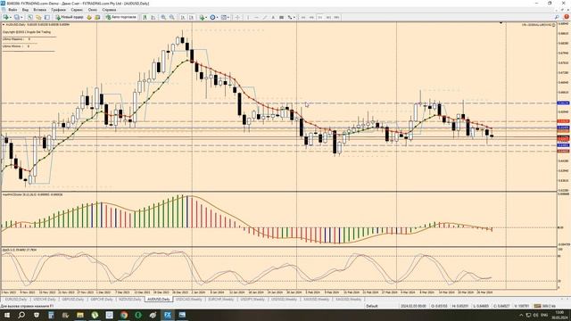Open the MetaEditor coin icon
This screenshot has height=321, width=571.
89,17
